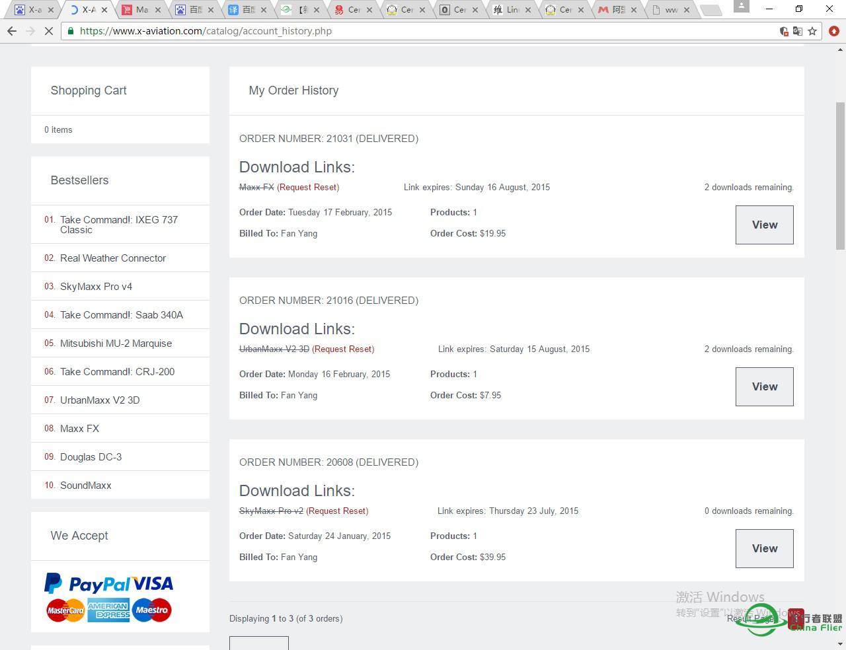Click scrollbar down arrow
Viewport: 846px width, 650px height.
[840, 643]
